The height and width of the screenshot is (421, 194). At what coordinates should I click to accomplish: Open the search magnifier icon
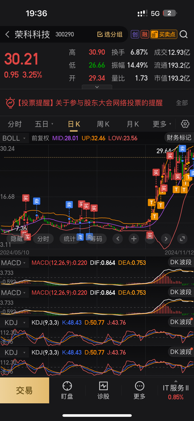click(x=184, y=34)
